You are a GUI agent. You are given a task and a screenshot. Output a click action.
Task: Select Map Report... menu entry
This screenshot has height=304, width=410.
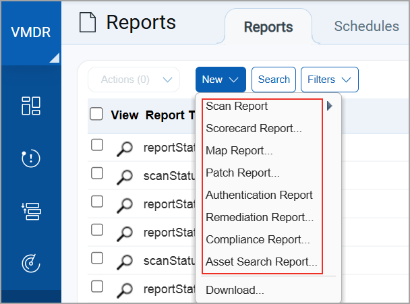[x=239, y=150]
